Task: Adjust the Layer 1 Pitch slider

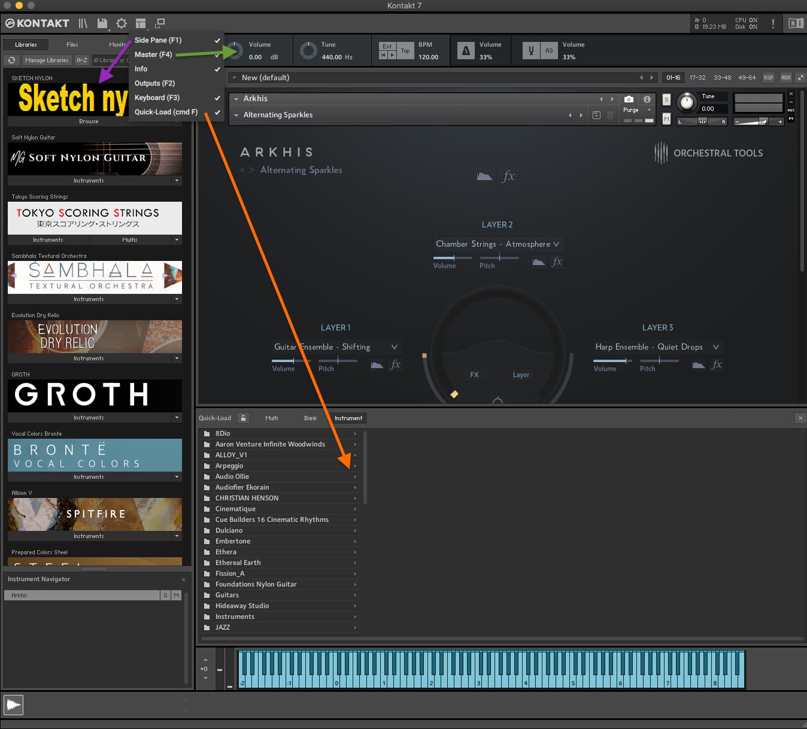Action: click(338, 361)
